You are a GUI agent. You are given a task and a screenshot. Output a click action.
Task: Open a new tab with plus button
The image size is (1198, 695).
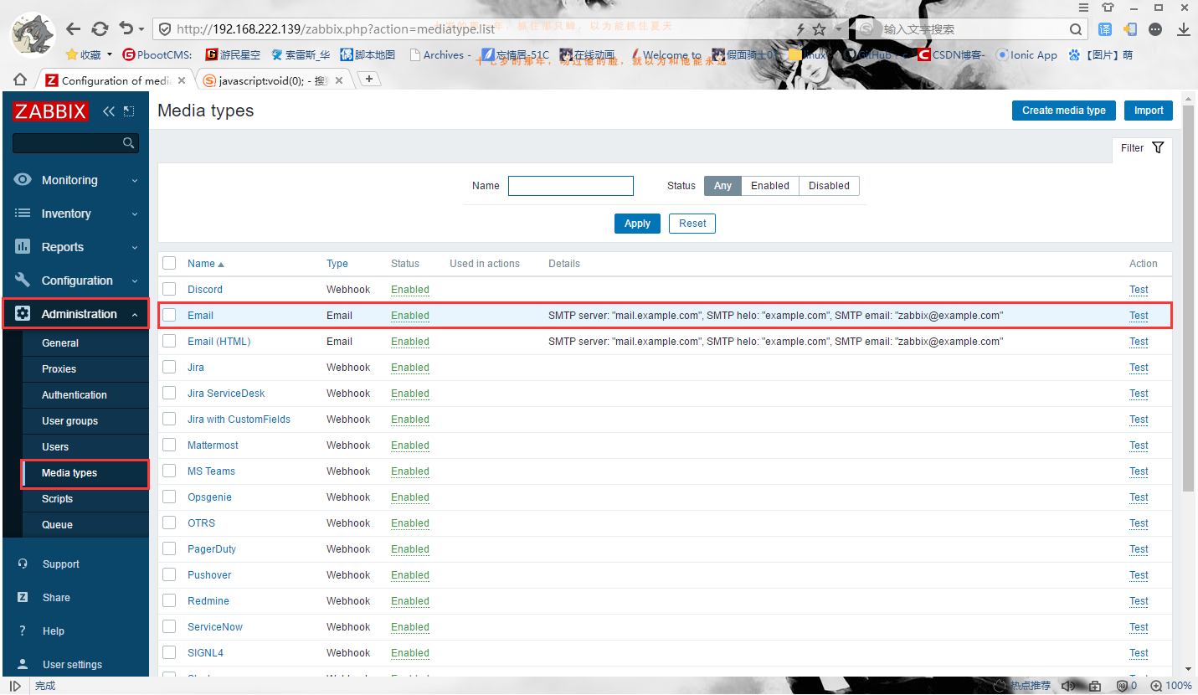(369, 79)
